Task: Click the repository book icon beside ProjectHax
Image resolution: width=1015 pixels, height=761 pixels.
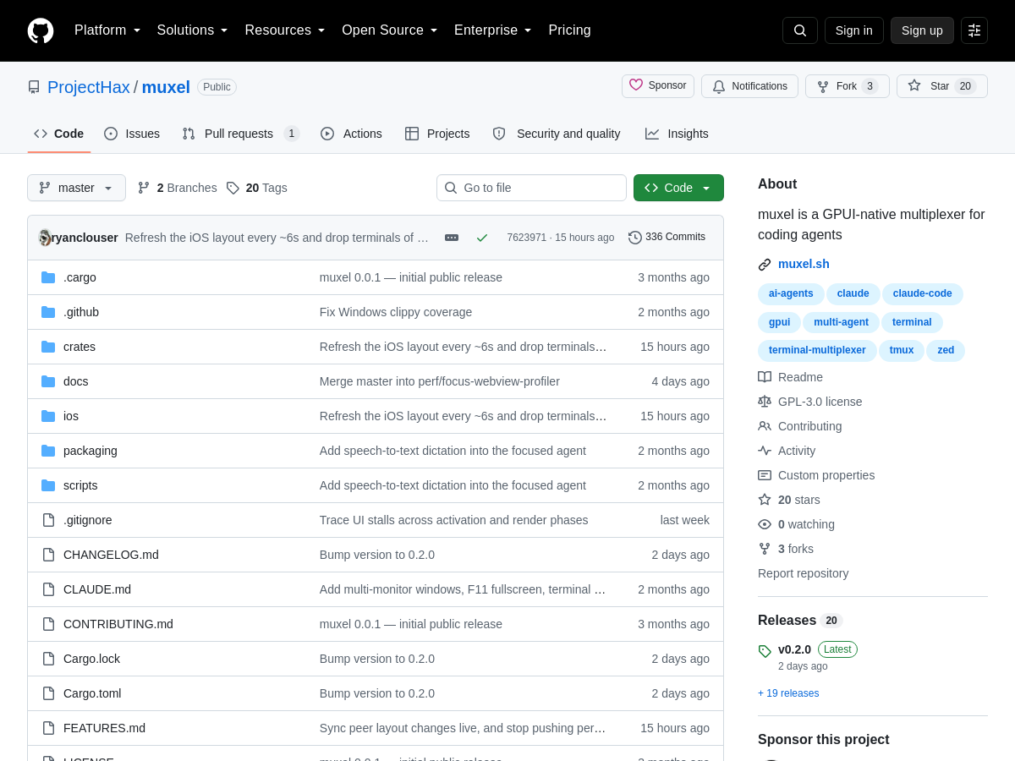Action: click(34, 87)
